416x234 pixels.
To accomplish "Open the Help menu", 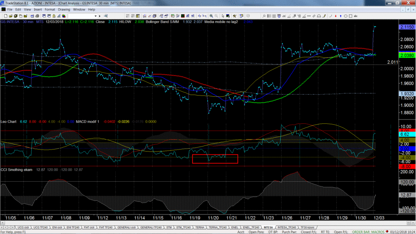I will pyautogui.click(x=91, y=10).
